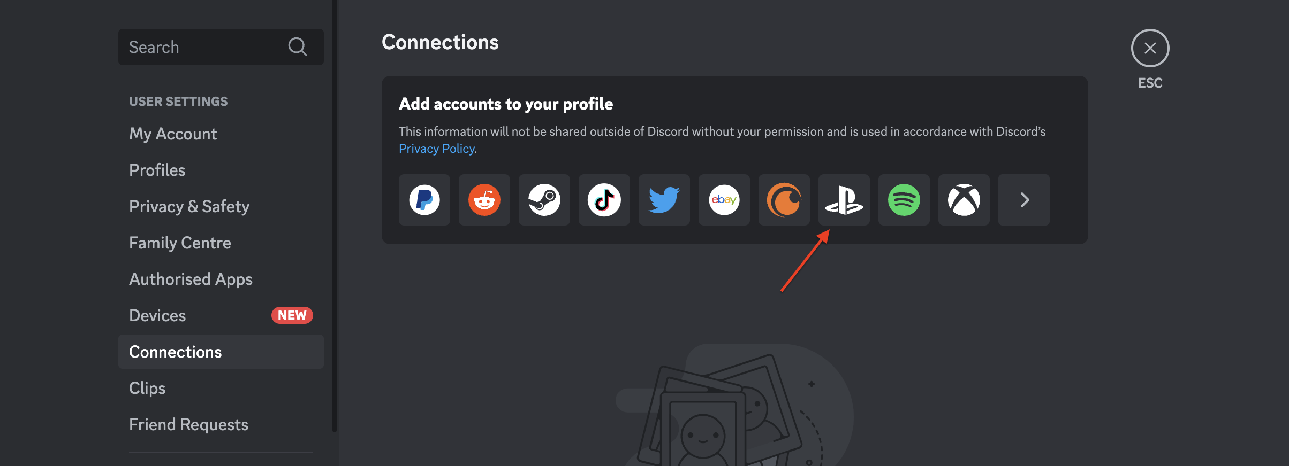
Task: Link your Twitter account
Action: (x=664, y=200)
